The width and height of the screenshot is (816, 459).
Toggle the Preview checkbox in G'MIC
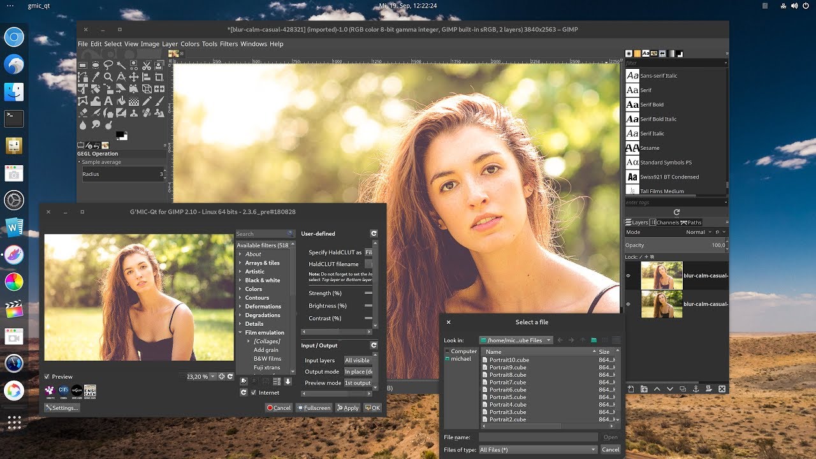pyautogui.click(x=47, y=377)
